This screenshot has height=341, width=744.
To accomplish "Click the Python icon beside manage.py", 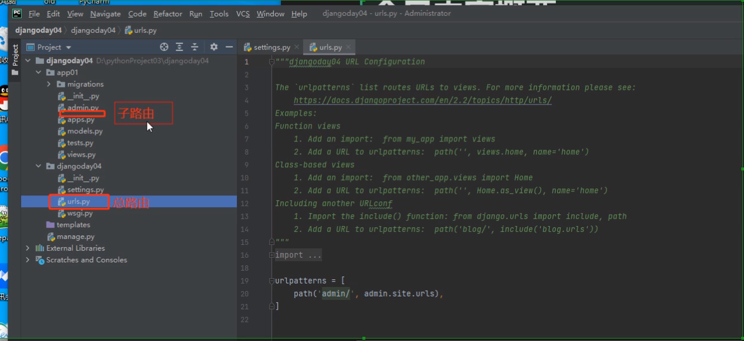I will click(x=51, y=237).
